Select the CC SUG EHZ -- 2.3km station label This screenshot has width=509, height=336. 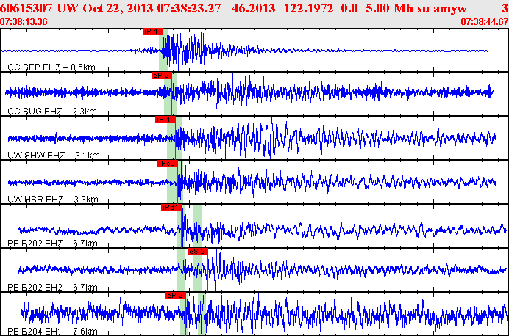click(x=52, y=112)
